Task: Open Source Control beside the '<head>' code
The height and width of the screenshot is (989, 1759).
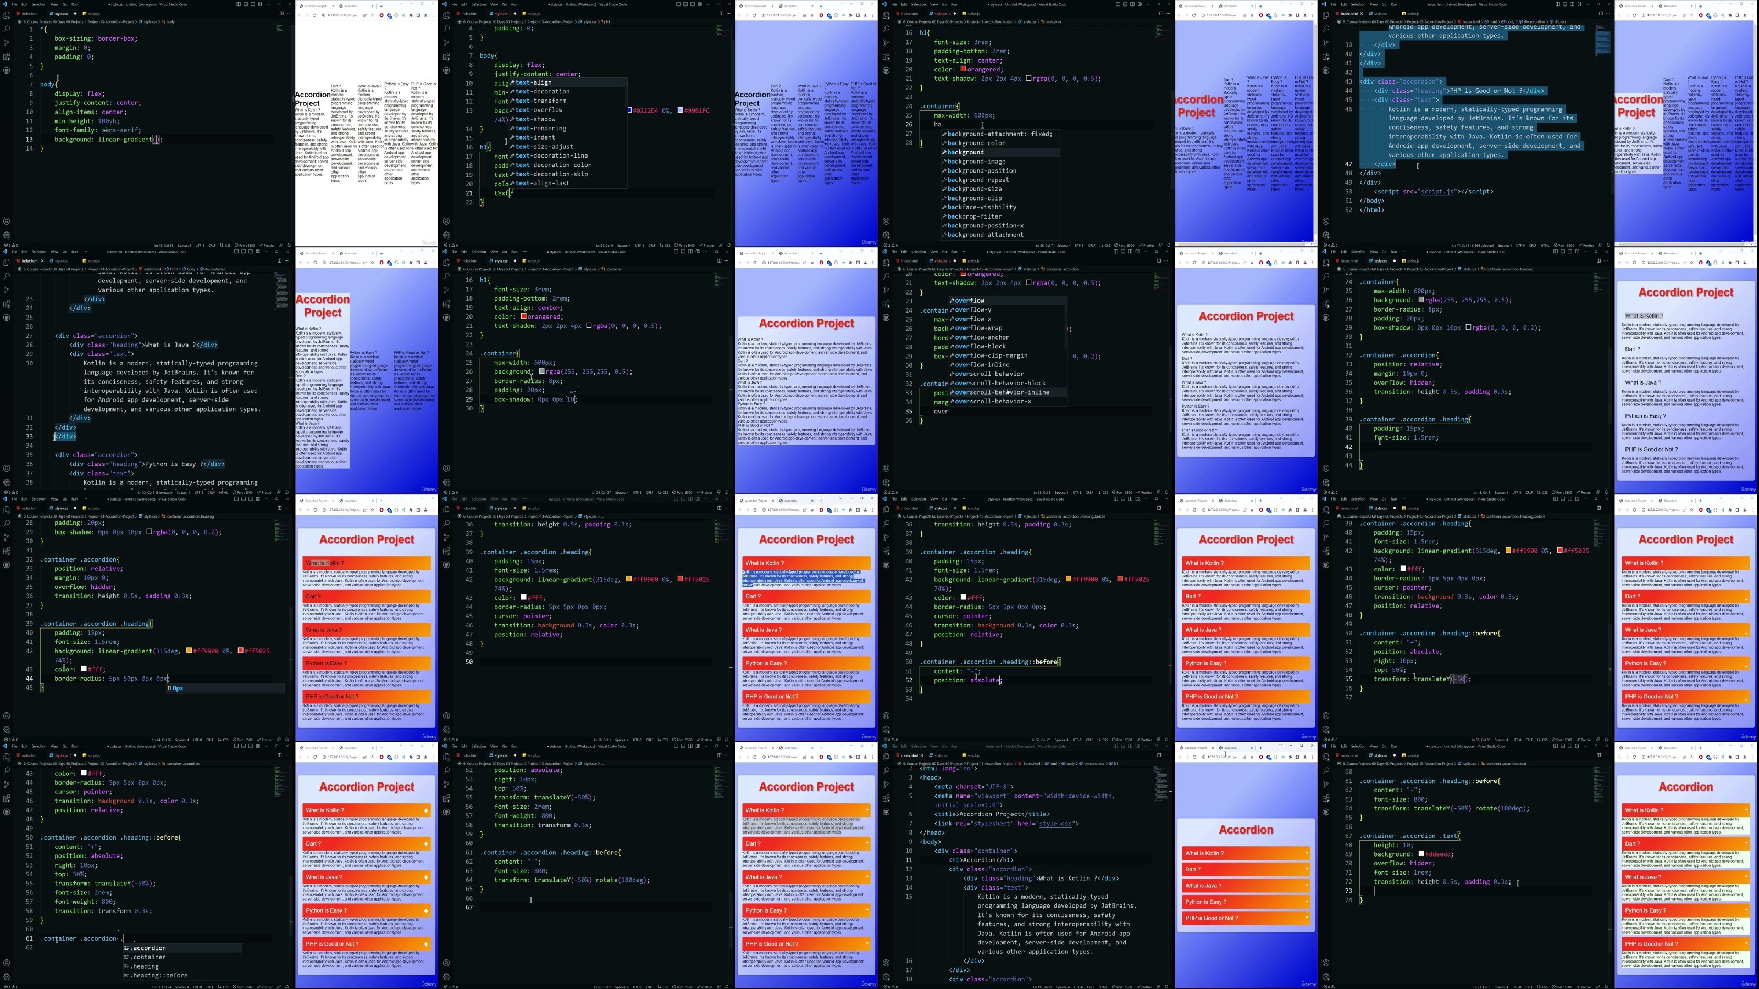Action: point(886,785)
